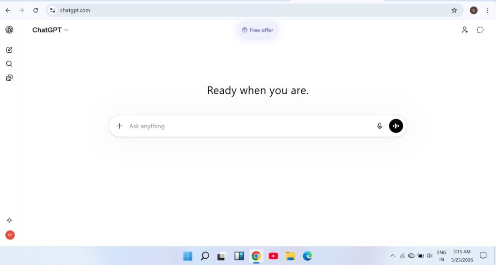496x265 pixels.
Task: Click the Wi-Fi network tray icon
Action: (403, 256)
